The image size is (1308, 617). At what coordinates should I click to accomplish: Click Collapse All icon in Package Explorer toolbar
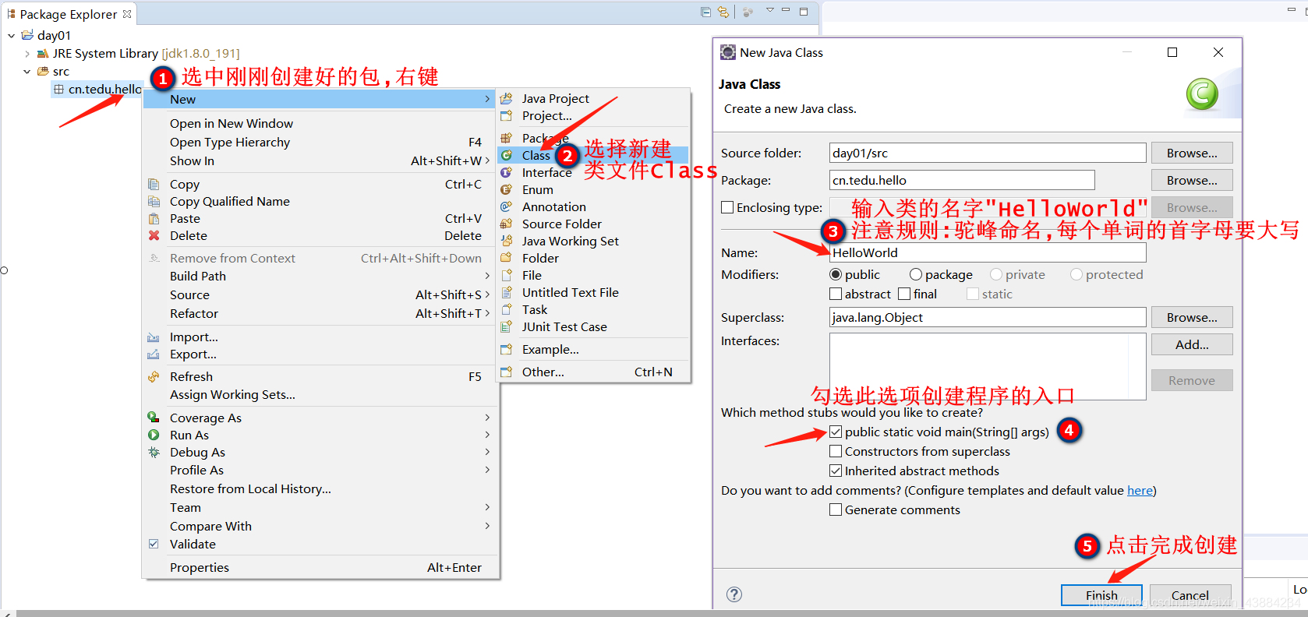tap(705, 12)
